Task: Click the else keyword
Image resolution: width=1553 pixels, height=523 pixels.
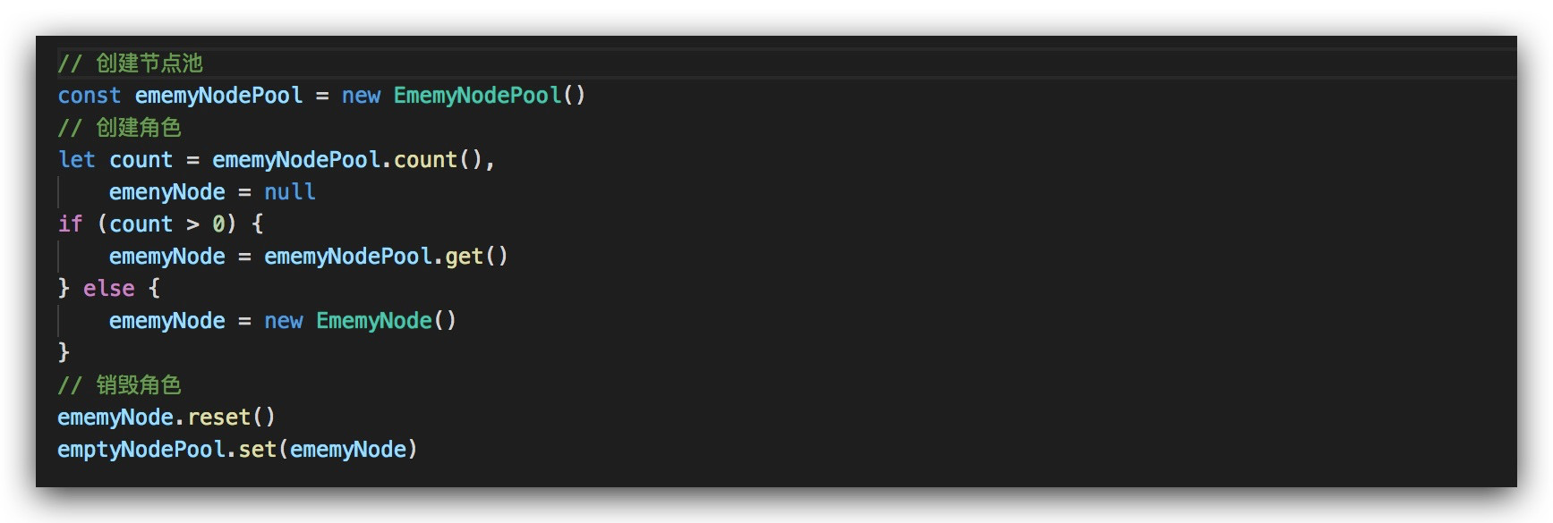Action: pos(108,289)
